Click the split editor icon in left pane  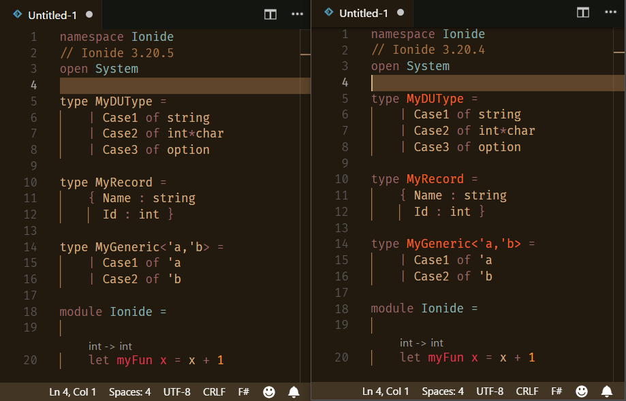[270, 15]
